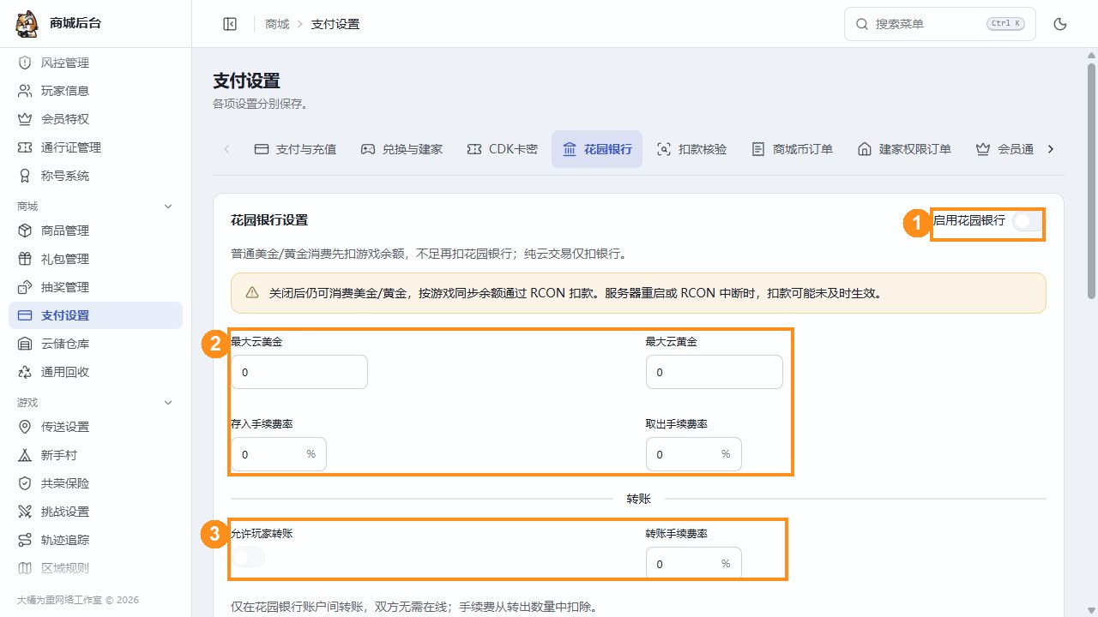
Task: Select the 花园银行 tab
Action: tap(597, 149)
